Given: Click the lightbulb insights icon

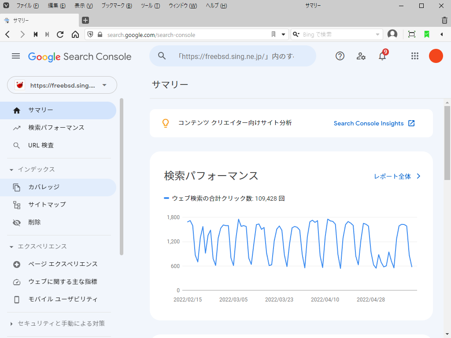Looking at the screenshot, I should click(x=166, y=123).
